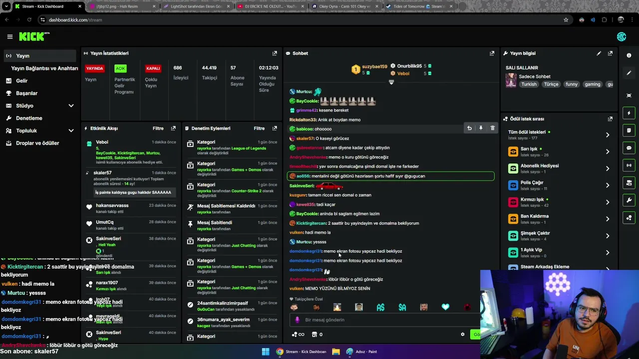Expand the Topluluk sidebar section
Screen dimensions: 639x359
click(x=71, y=131)
